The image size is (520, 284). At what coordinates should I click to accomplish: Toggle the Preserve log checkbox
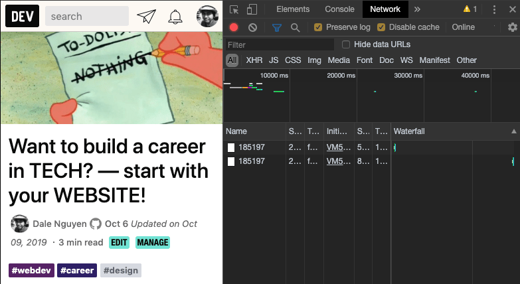click(x=318, y=27)
